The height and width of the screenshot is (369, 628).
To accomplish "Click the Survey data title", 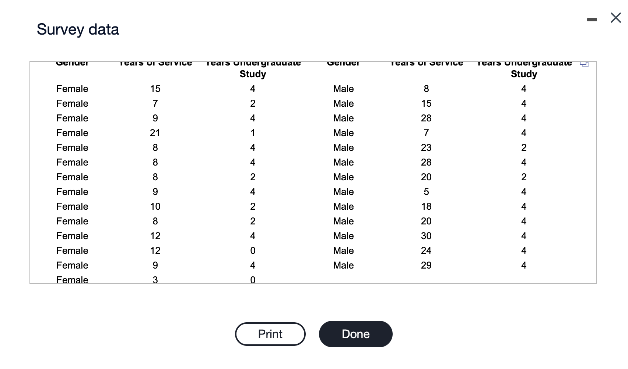I will [x=78, y=29].
